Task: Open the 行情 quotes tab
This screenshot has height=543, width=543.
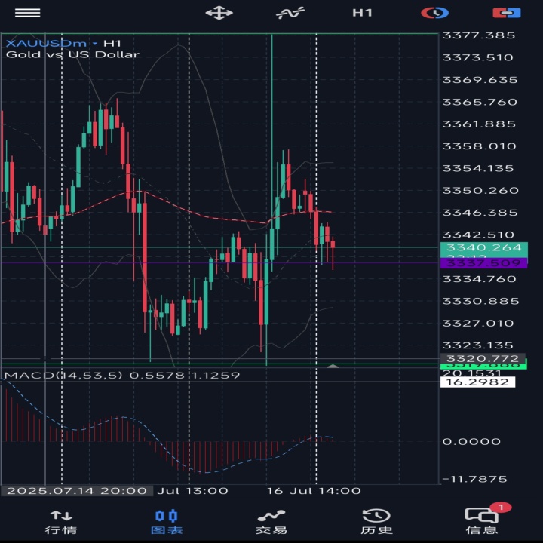Action: (x=61, y=522)
